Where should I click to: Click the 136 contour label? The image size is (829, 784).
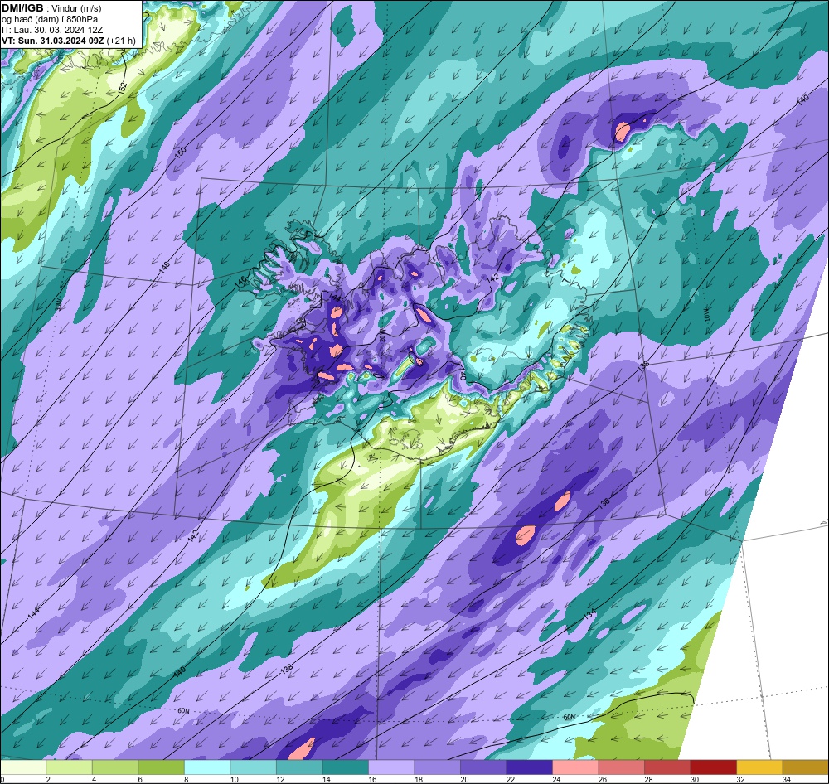point(604,502)
